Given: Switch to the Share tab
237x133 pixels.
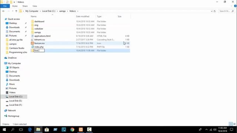Looking at the screenshot, I should coord(25,6).
